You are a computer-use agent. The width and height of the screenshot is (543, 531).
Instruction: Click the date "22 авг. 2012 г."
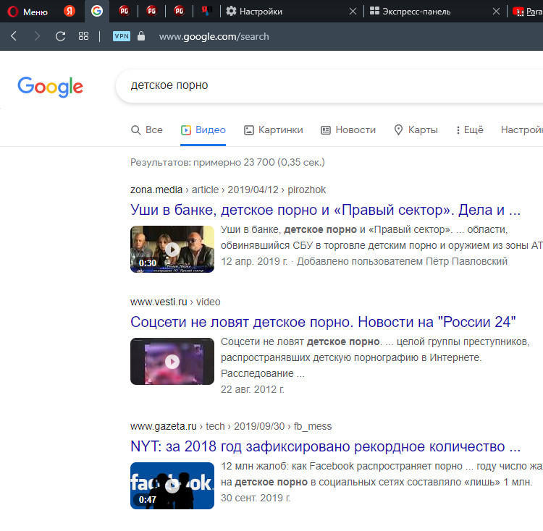(x=253, y=389)
